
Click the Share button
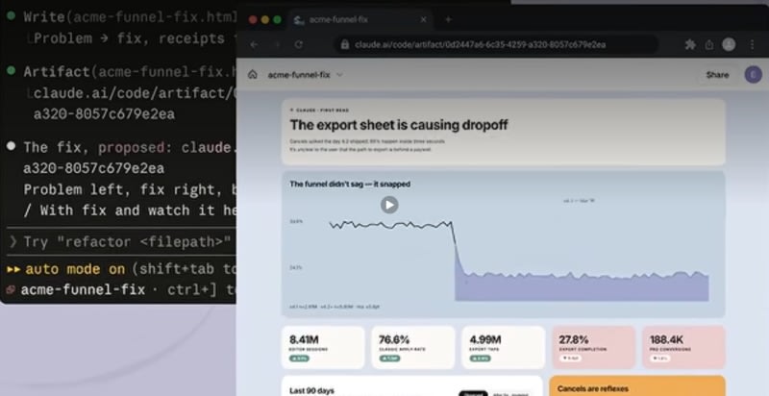pos(717,75)
